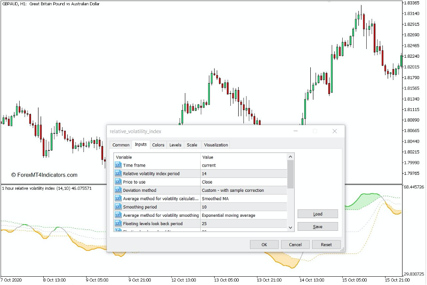The image size is (427, 285).
Task: Open the Scale tab
Action: click(192, 145)
